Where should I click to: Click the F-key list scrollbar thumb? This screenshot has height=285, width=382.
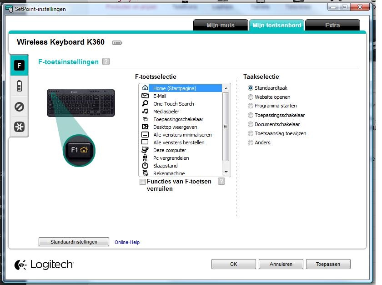click(226, 127)
